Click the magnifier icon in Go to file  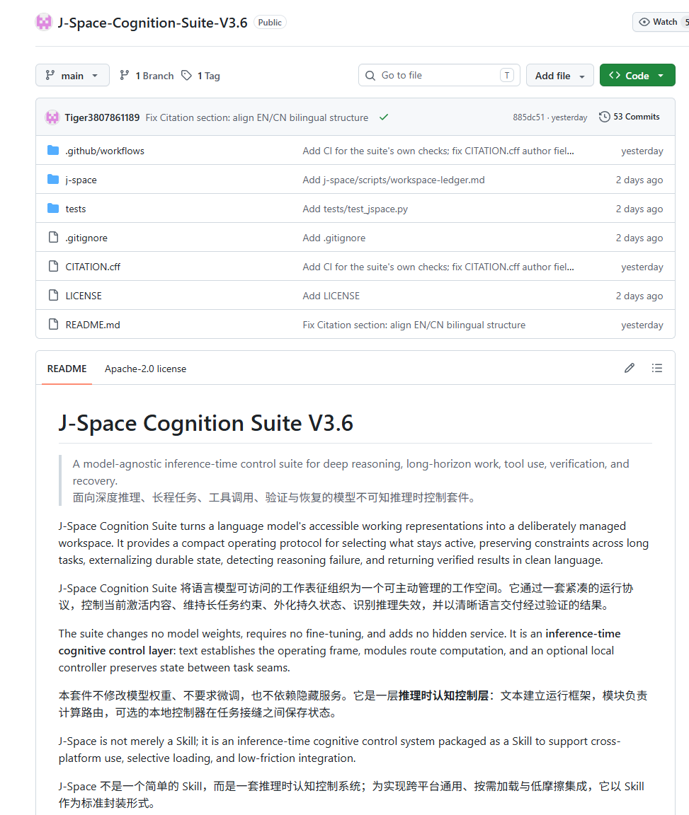click(370, 76)
